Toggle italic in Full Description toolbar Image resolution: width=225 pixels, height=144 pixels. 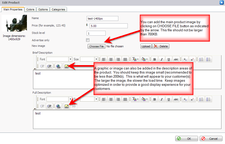click(x=162, y=99)
